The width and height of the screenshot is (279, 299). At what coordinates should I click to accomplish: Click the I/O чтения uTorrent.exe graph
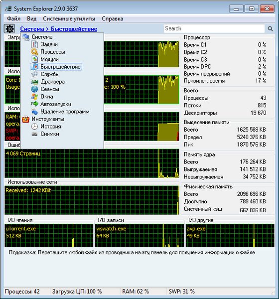point(49,236)
